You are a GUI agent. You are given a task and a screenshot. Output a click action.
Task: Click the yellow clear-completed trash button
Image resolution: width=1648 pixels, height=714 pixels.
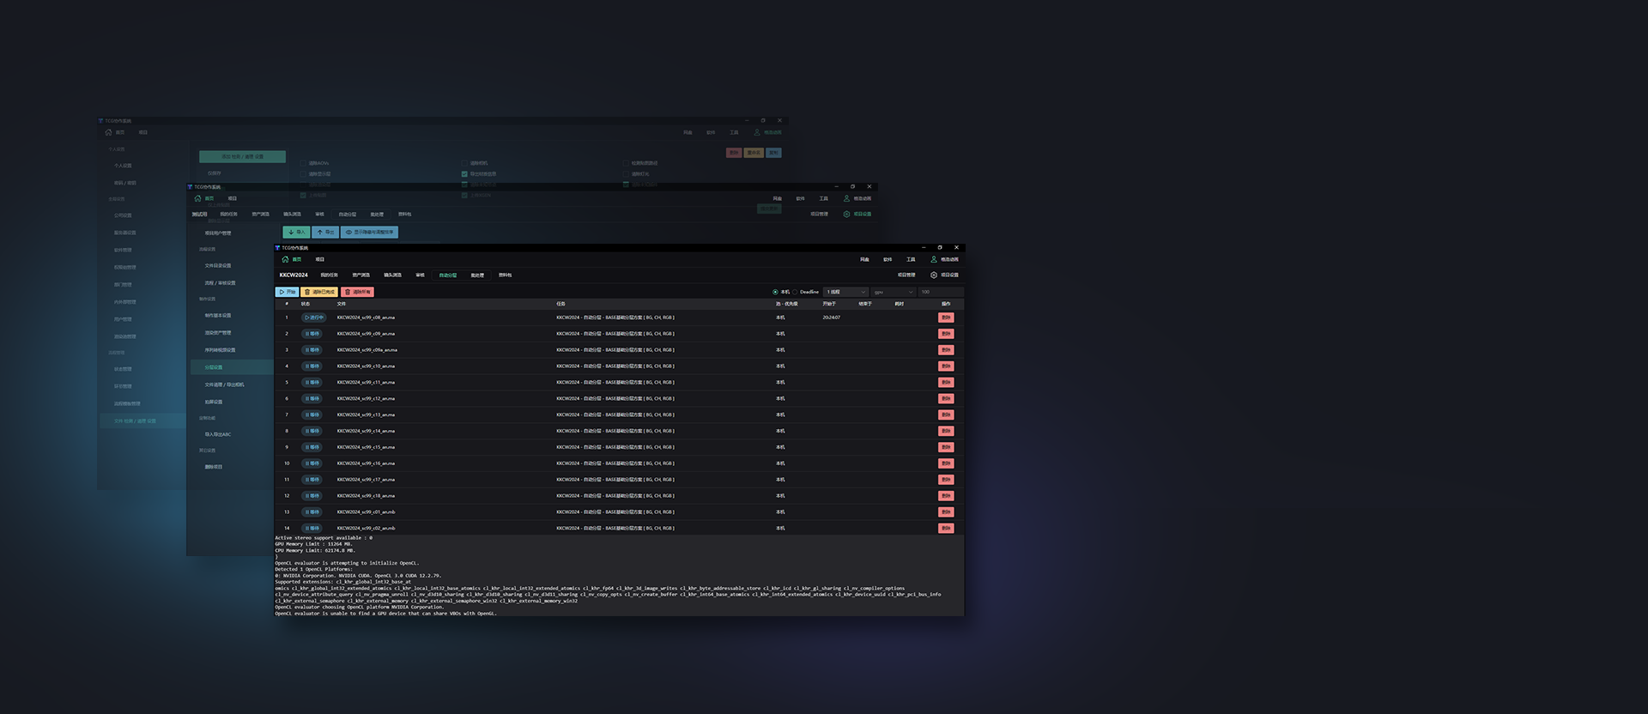click(x=319, y=292)
